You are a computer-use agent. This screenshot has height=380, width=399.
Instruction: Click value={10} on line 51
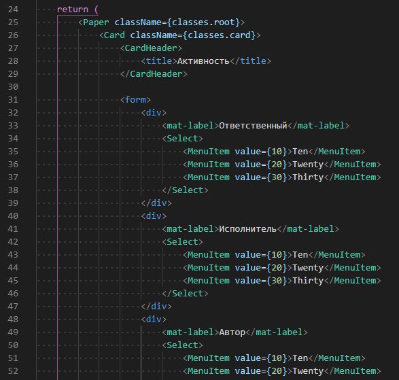coord(261,358)
